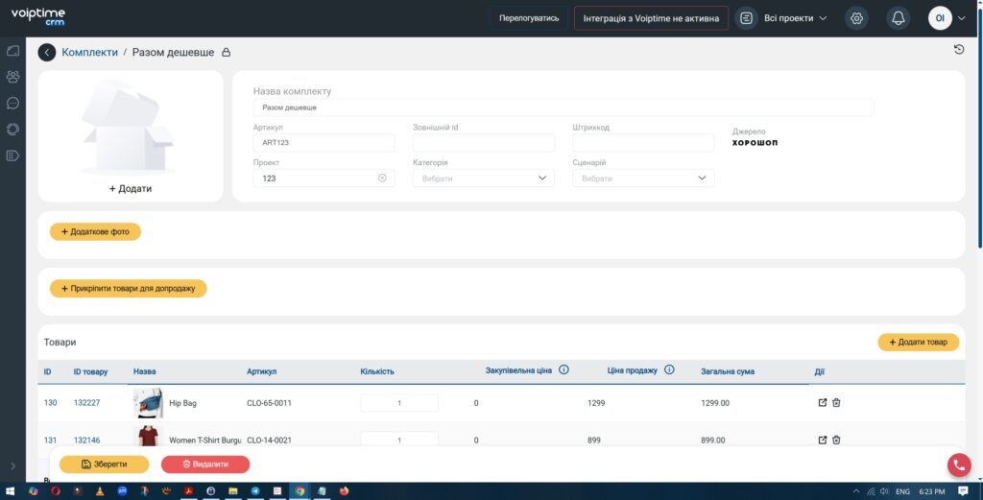Click + Додати under the box image
The height and width of the screenshot is (500, 983).
131,189
